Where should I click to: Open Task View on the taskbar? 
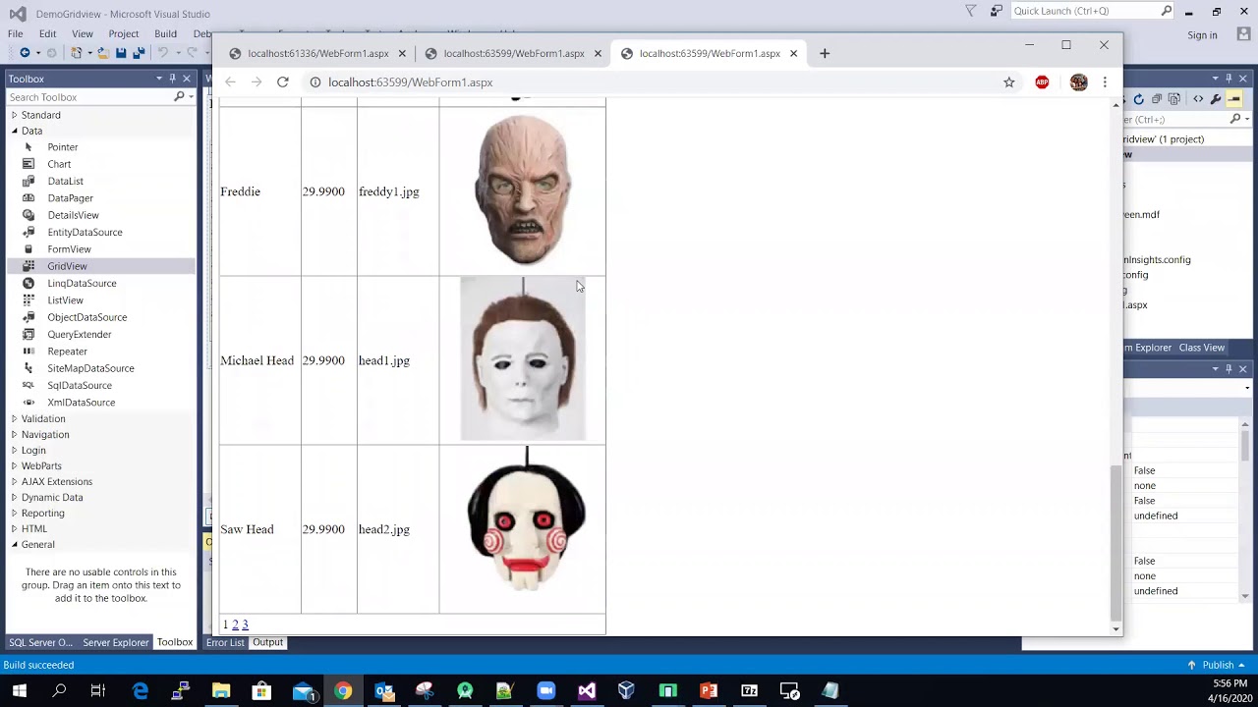click(x=97, y=691)
